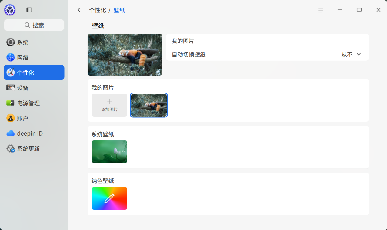Click the Control Center app logo icon
387x230 pixels.
click(x=10, y=10)
